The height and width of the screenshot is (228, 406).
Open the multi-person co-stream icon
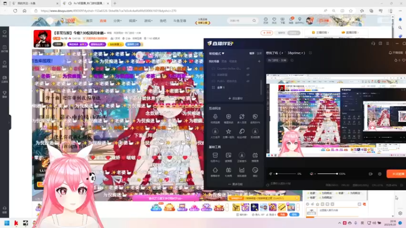pyautogui.click(x=242, y=117)
